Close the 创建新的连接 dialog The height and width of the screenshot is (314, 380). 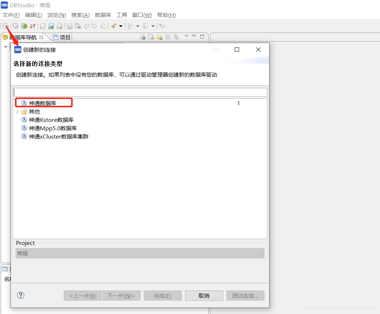[258, 50]
